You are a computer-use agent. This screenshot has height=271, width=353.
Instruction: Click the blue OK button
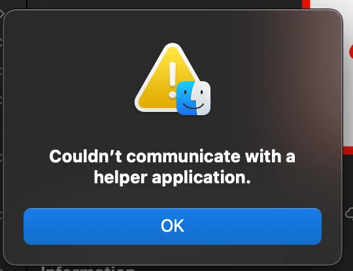[173, 226]
